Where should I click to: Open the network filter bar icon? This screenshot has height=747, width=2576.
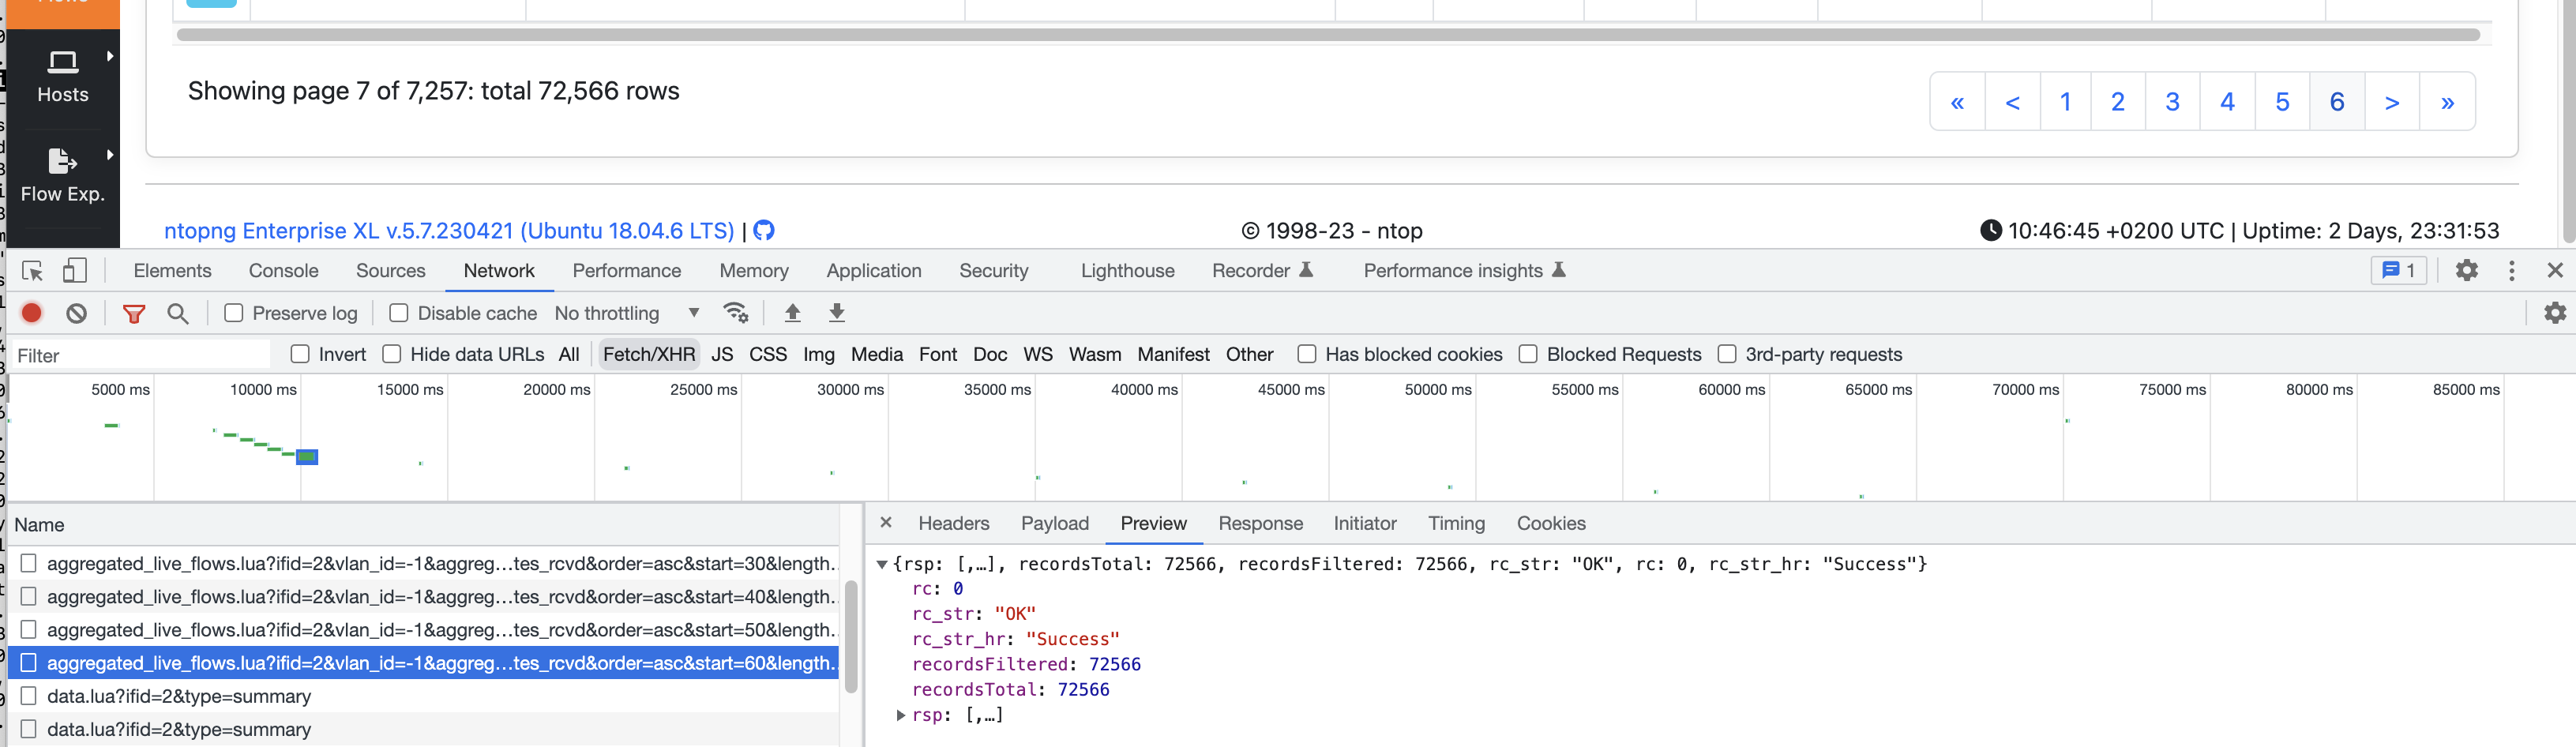coord(134,313)
